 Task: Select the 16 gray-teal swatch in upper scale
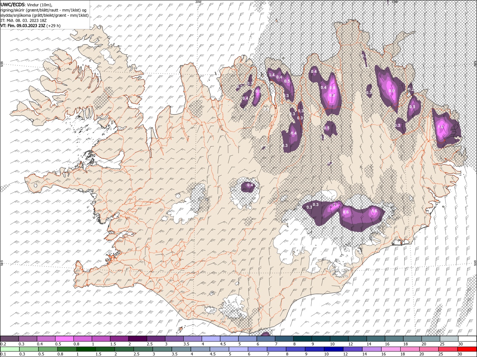click(x=394, y=338)
